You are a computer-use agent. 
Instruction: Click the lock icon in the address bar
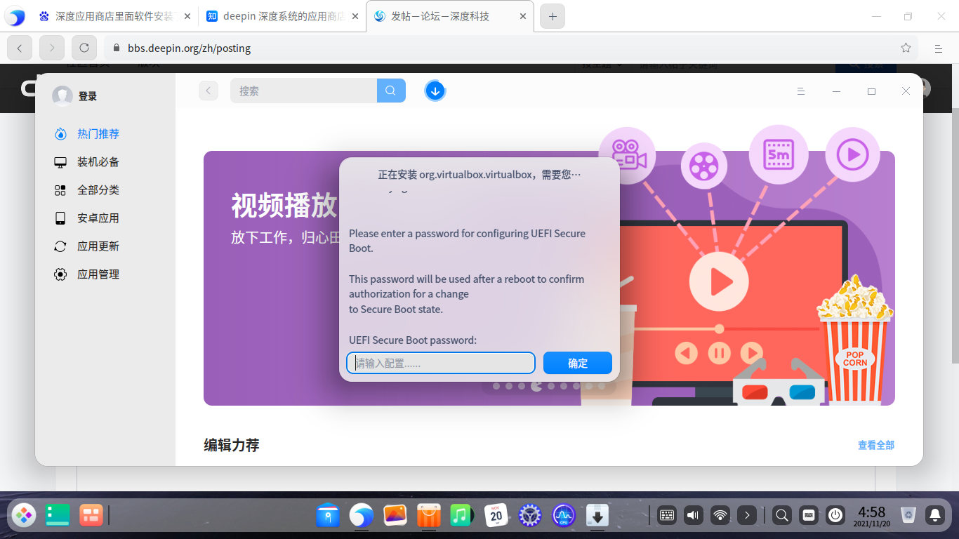pyautogui.click(x=117, y=48)
